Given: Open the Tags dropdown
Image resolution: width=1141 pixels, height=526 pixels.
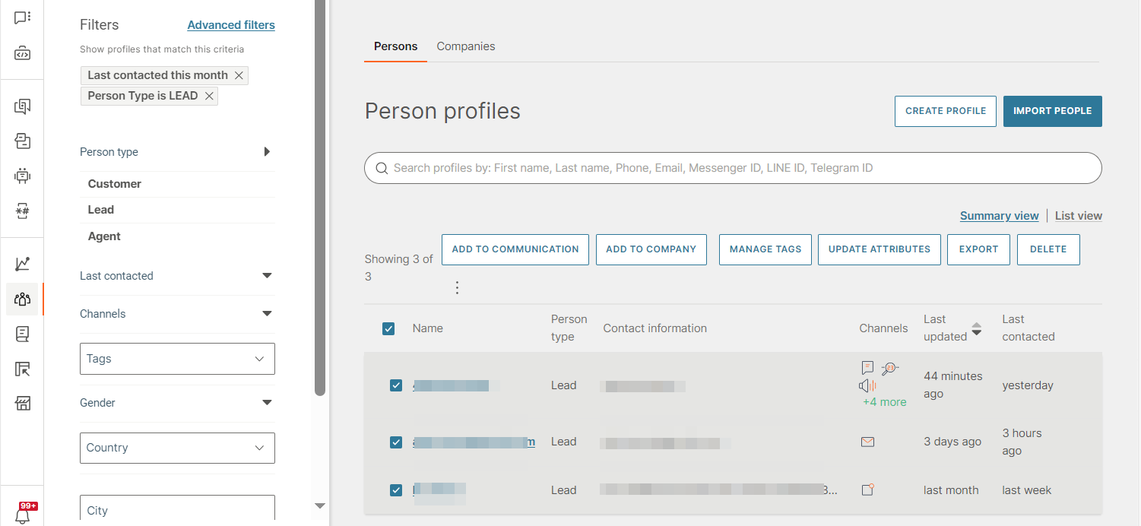Looking at the screenshot, I should [x=177, y=359].
